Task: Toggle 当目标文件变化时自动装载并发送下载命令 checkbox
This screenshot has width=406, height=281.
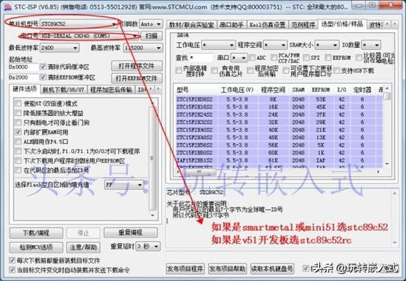Action: [12, 270]
